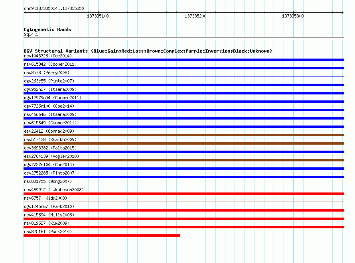The width and height of the screenshot is (355, 263).
Task: Select nsv469912 (Jakobsson2008) variant
Action: click(x=54, y=190)
